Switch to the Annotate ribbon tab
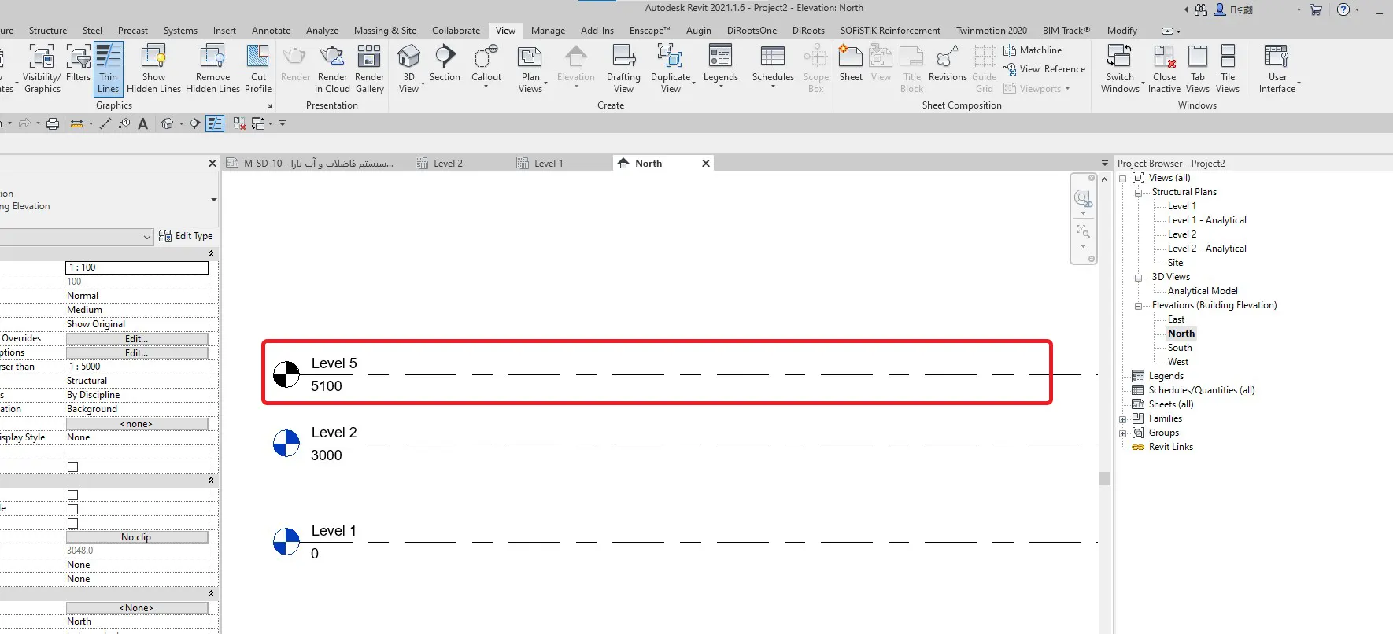 [x=271, y=31]
